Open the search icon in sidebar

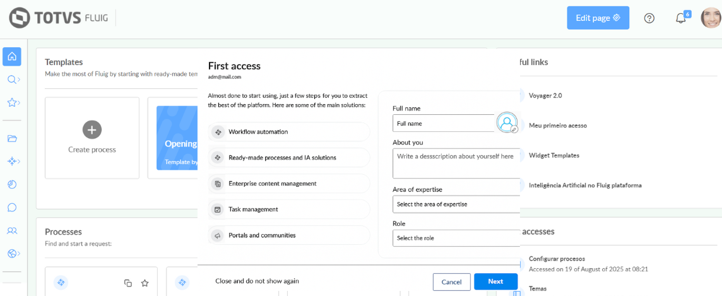pyautogui.click(x=12, y=80)
